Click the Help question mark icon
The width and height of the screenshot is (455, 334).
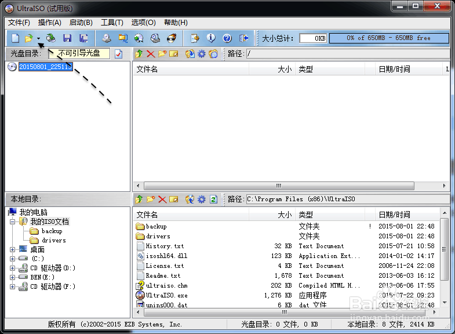click(x=227, y=38)
